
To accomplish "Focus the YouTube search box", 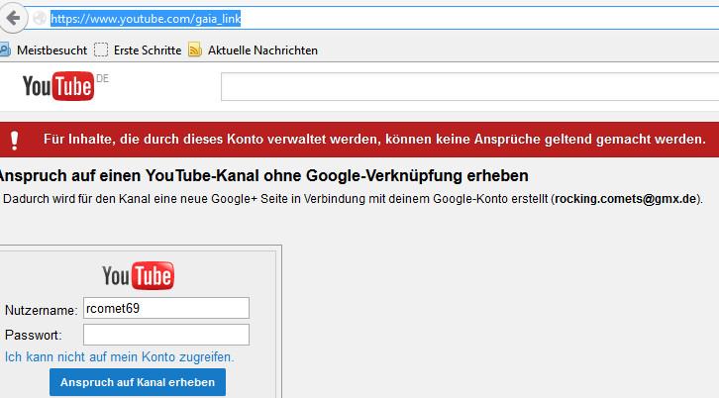I will [x=469, y=86].
